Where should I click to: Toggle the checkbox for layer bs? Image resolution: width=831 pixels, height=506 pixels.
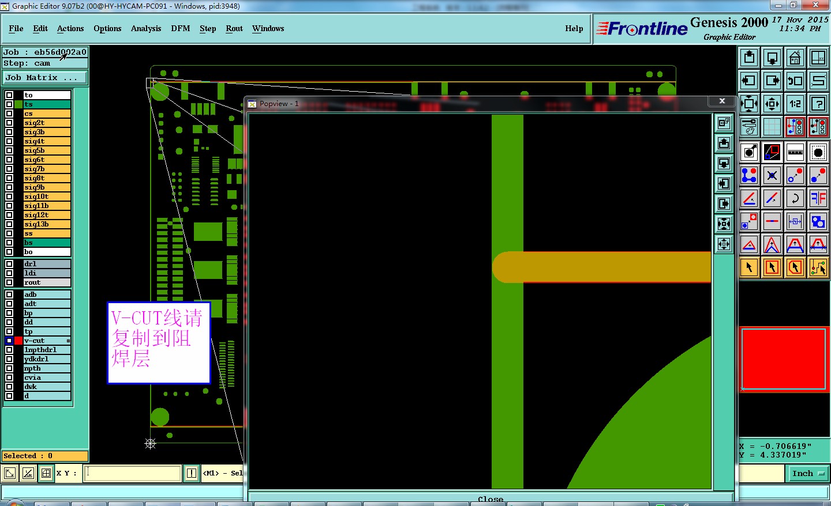(x=9, y=243)
